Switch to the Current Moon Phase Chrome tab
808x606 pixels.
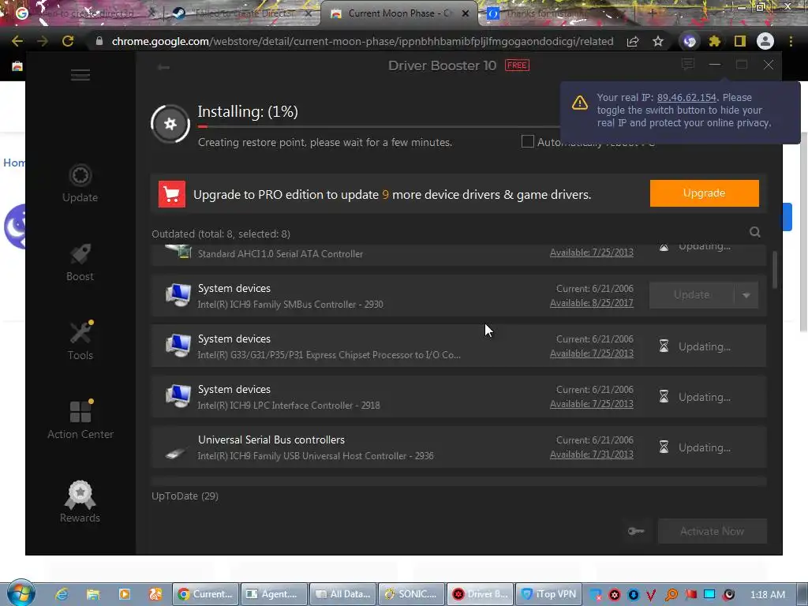point(399,13)
